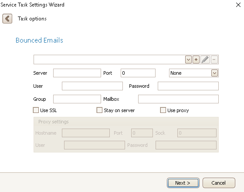Image resolution: width=244 pixels, height=192 pixels.
Task: Add a new account with plus icon
Action: tap(196, 60)
